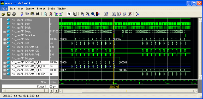The width and height of the screenshot is (203, 99).
Task: Click the Copy toolbar icon
Action: (x=27, y=14)
